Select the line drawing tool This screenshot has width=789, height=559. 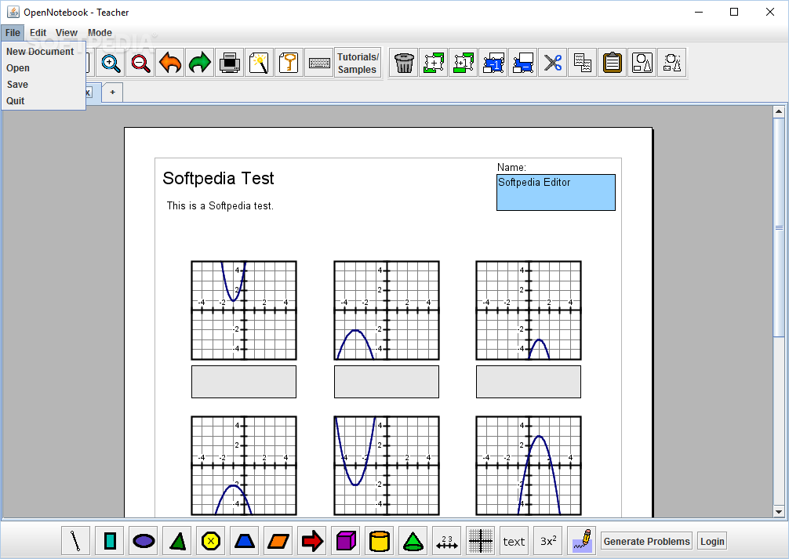click(x=76, y=541)
